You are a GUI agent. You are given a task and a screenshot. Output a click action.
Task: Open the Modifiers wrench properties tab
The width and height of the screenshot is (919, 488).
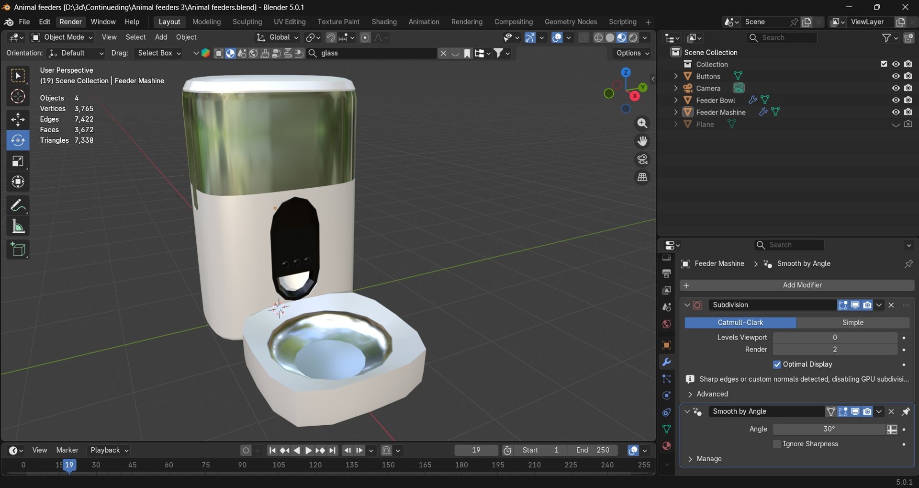[x=666, y=362]
